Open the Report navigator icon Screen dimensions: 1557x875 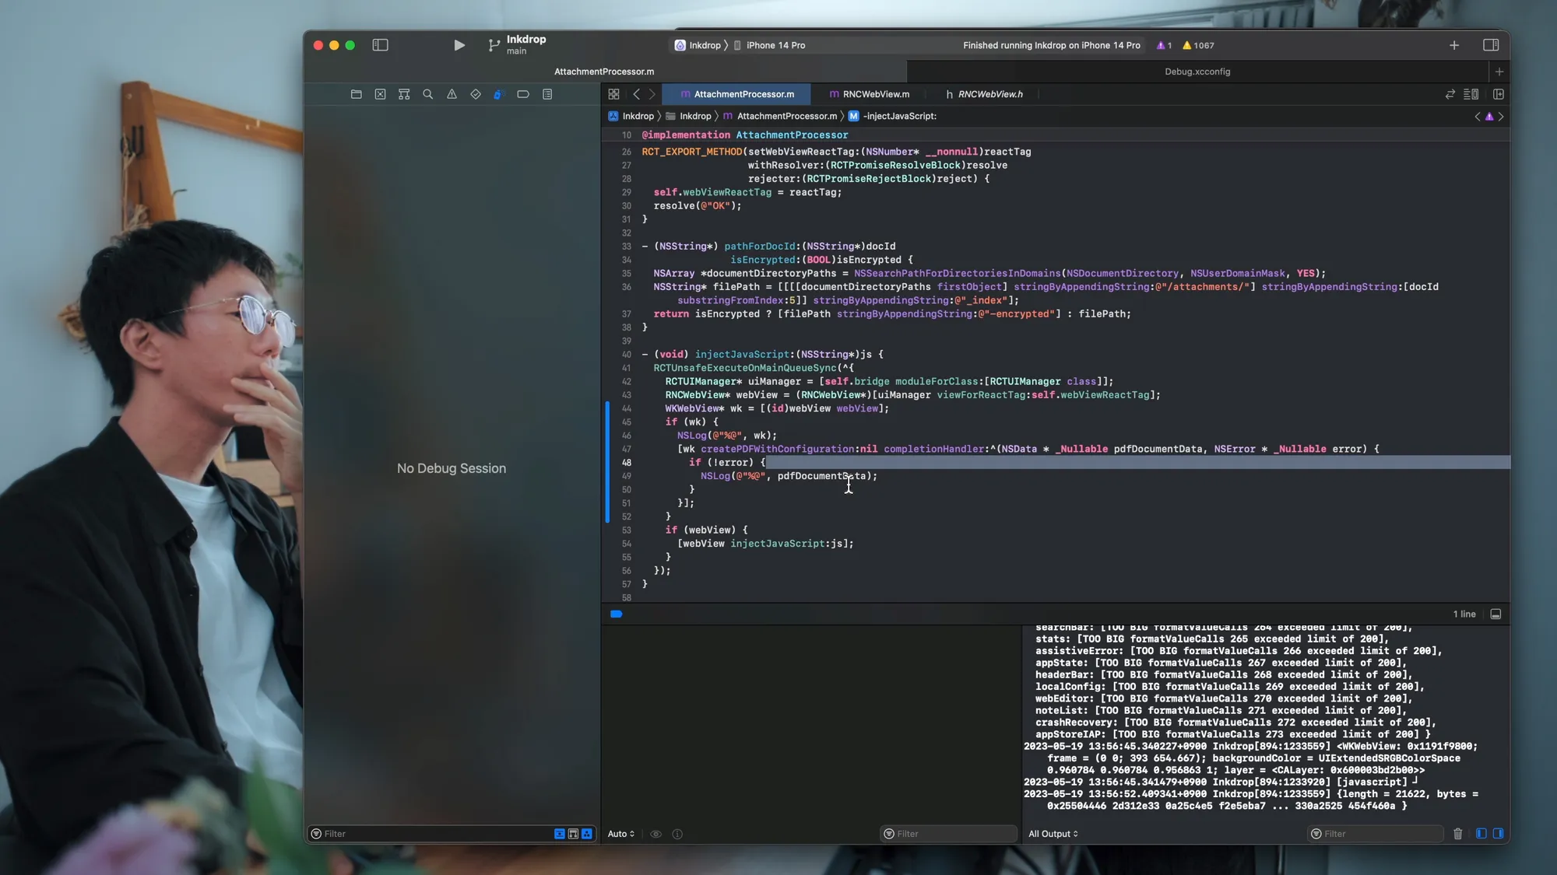547,94
